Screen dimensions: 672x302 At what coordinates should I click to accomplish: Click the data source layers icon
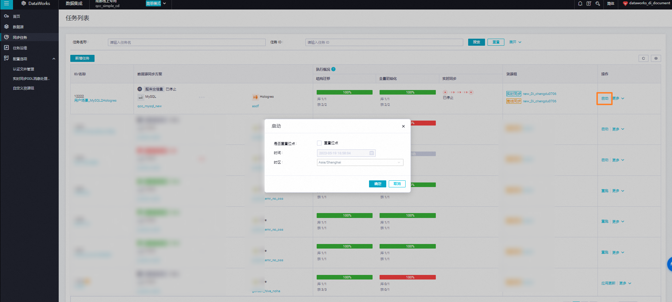click(6, 27)
